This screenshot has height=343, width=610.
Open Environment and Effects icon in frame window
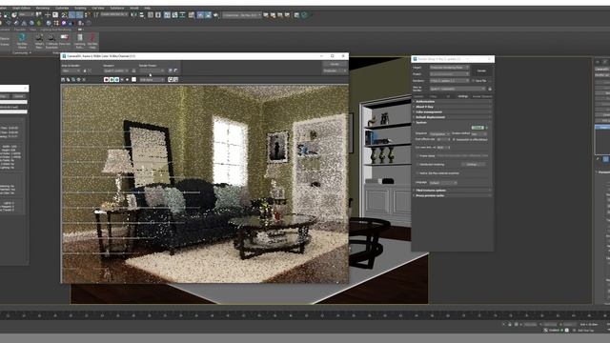coord(175,71)
